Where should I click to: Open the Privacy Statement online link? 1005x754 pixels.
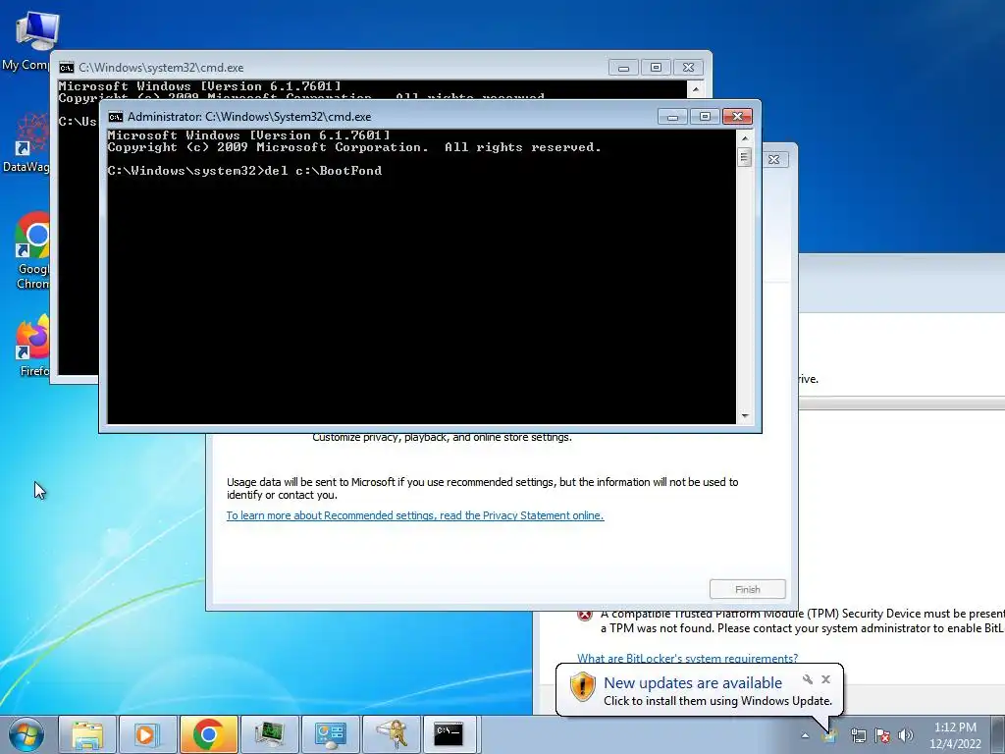coord(415,515)
